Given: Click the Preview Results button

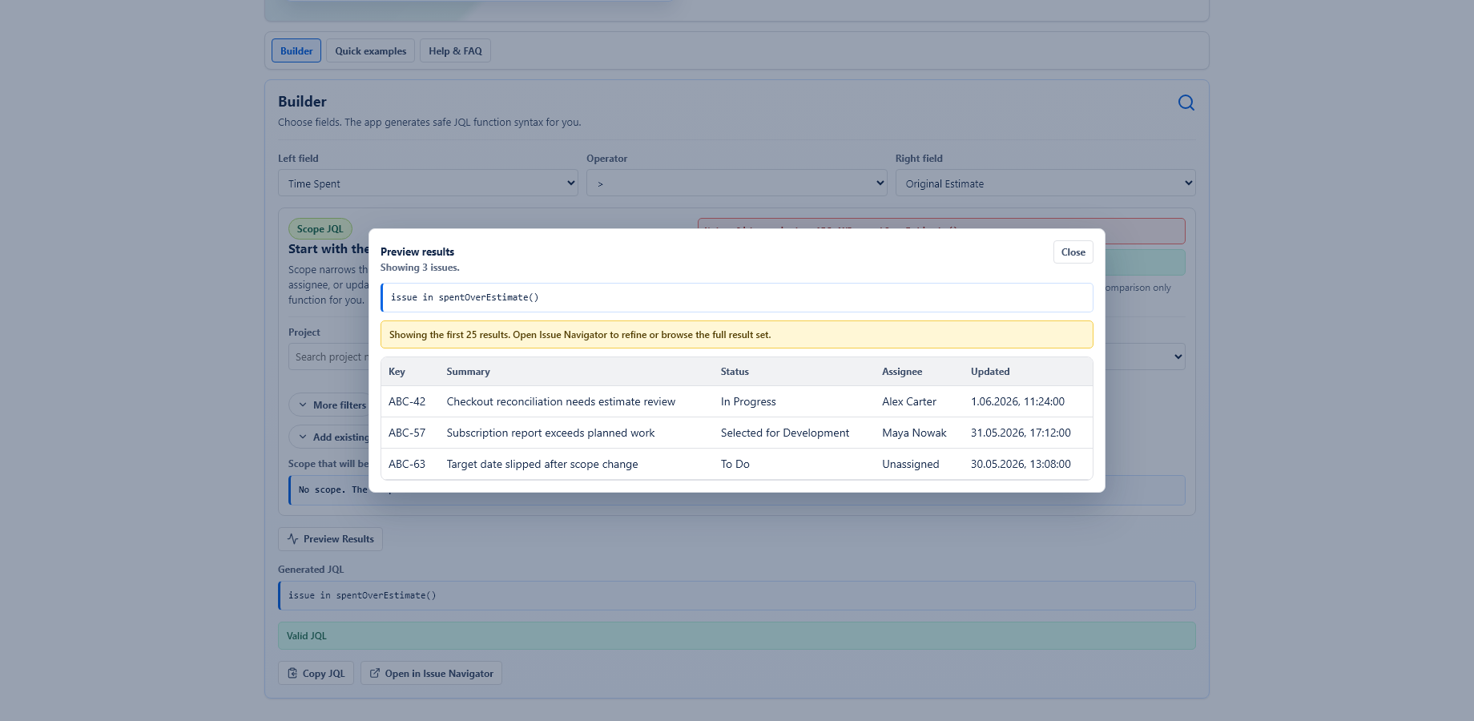Looking at the screenshot, I should 330,539.
